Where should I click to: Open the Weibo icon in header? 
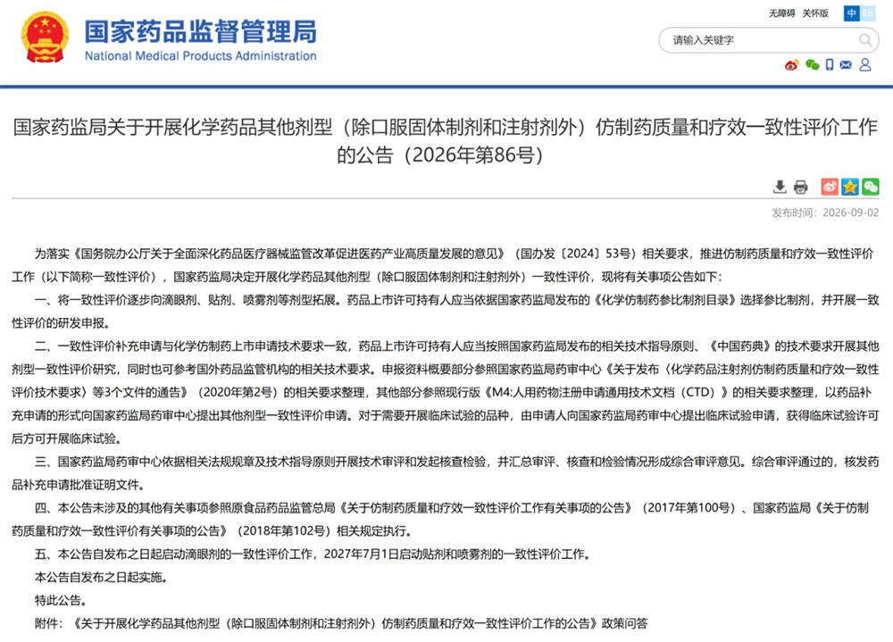(791, 65)
